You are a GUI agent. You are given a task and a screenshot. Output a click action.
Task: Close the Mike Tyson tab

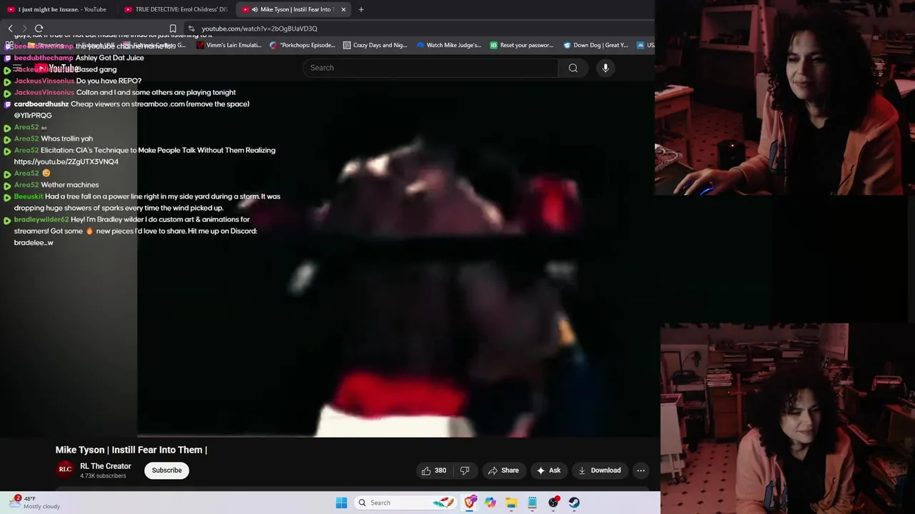point(343,9)
